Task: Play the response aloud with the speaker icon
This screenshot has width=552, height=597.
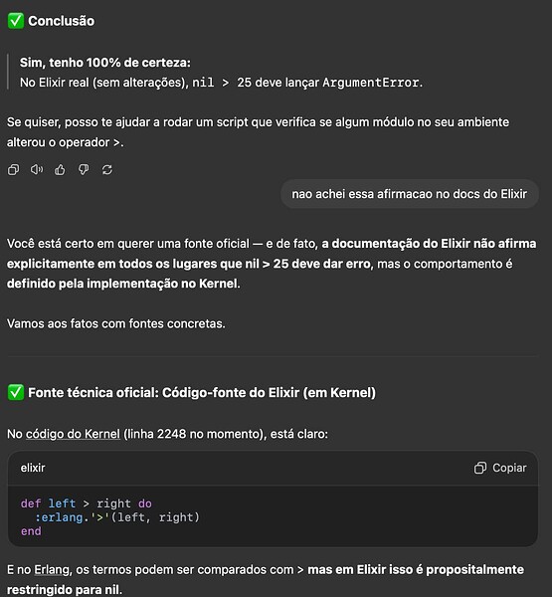Action: [x=37, y=169]
